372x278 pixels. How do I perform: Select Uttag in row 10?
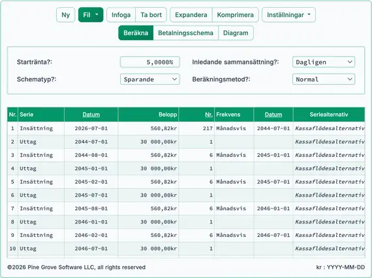(41, 249)
